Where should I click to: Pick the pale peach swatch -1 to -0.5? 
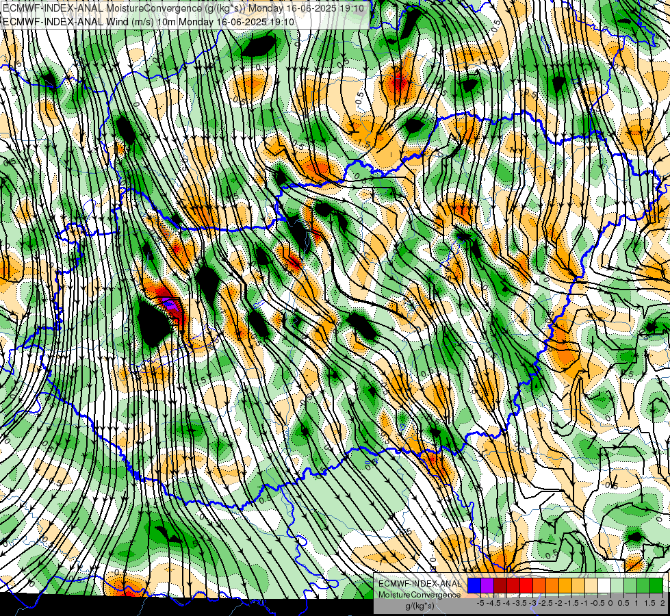pyautogui.click(x=591, y=586)
